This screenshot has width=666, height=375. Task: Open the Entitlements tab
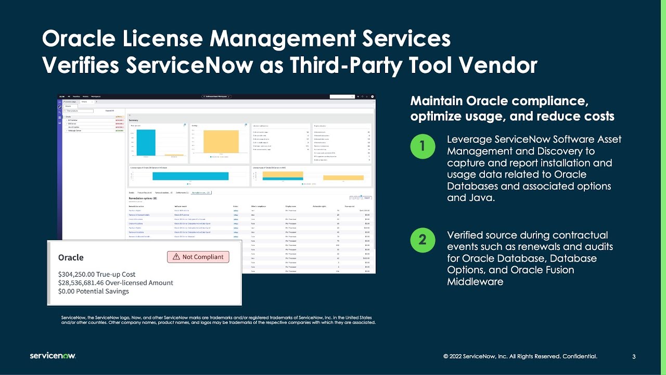[182, 193]
